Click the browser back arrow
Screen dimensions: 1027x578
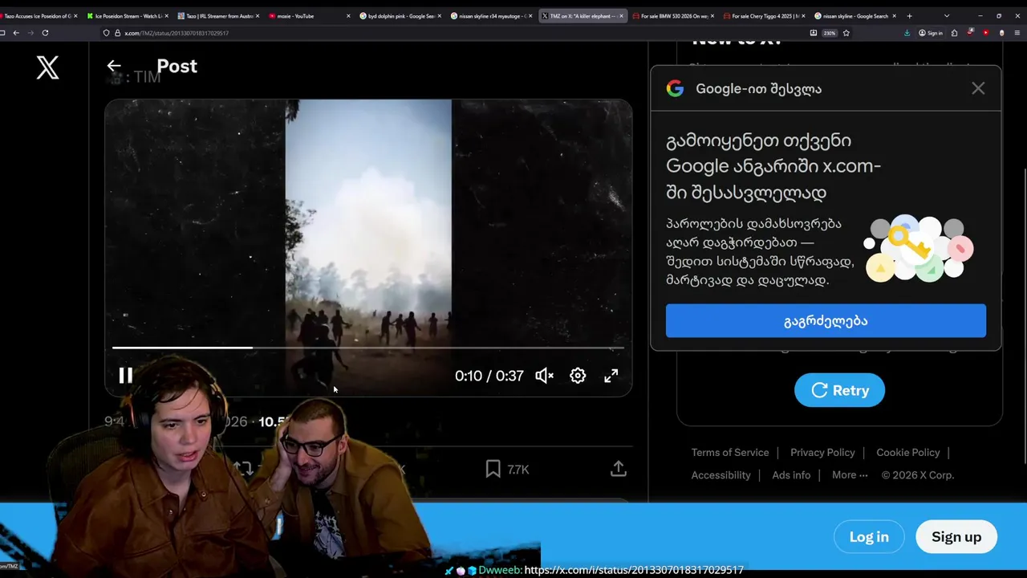click(16, 33)
